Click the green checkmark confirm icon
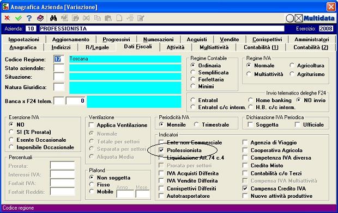338x213 pixels. pos(19,18)
